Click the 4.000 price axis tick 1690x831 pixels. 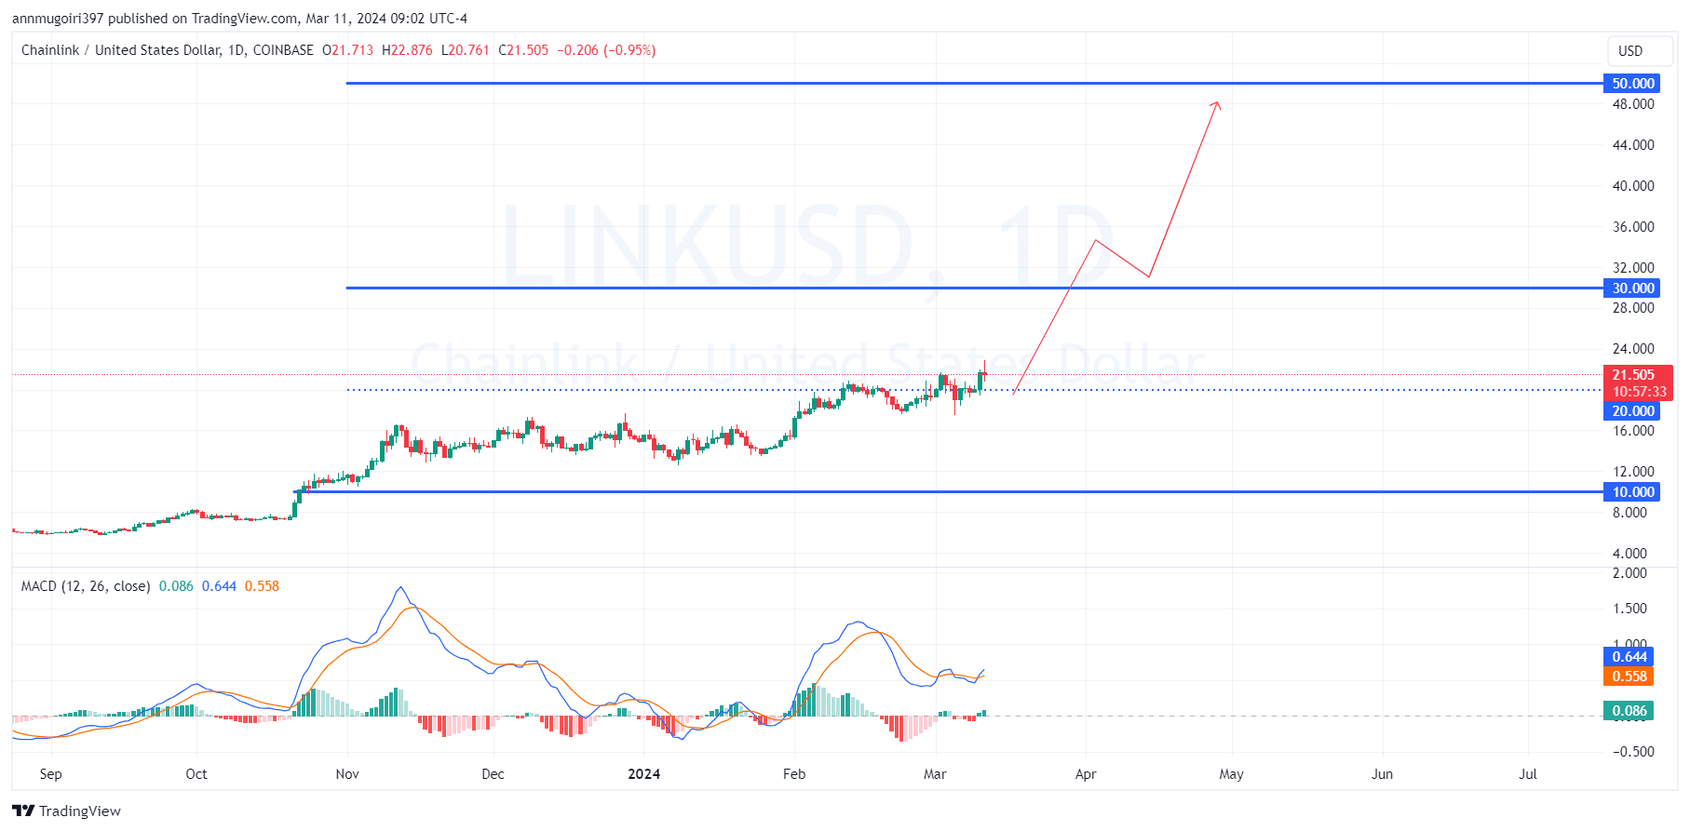click(x=1629, y=554)
